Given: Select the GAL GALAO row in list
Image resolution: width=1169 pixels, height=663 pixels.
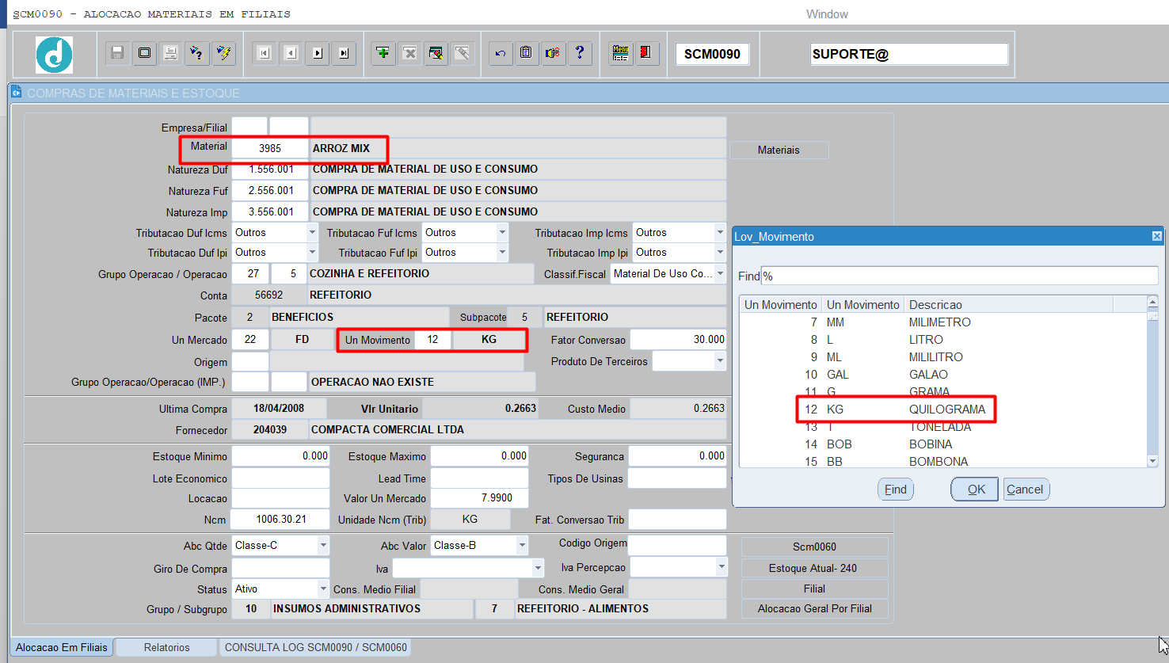Looking at the screenshot, I should coord(943,375).
